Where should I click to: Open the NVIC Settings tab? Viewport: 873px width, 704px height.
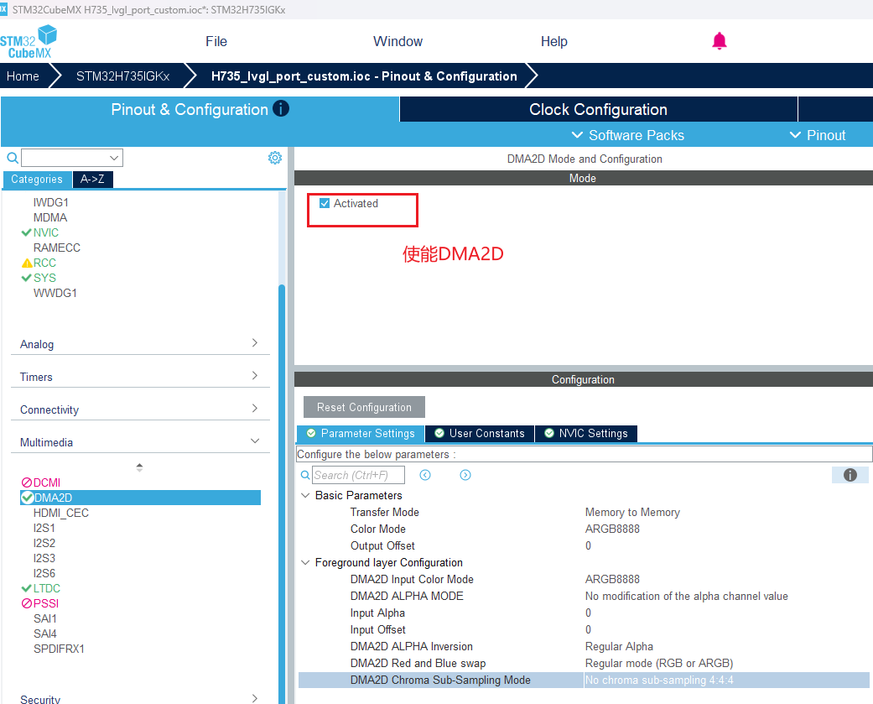[x=585, y=433]
